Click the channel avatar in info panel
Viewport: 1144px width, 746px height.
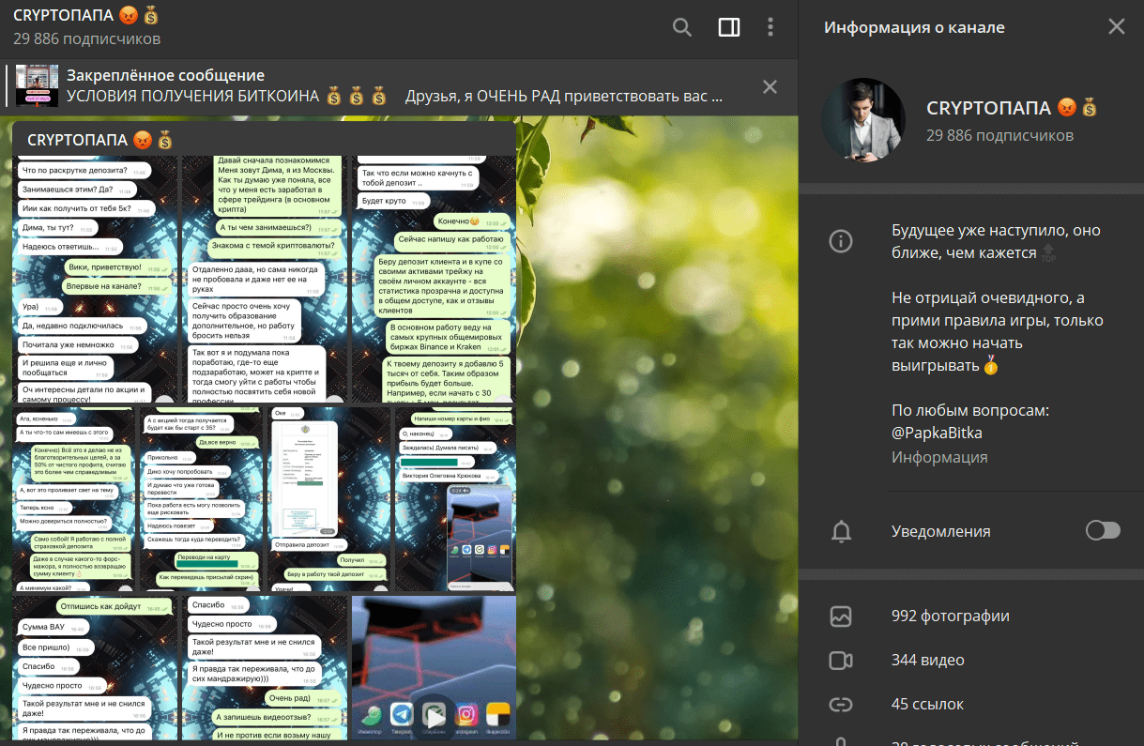click(x=863, y=121)
